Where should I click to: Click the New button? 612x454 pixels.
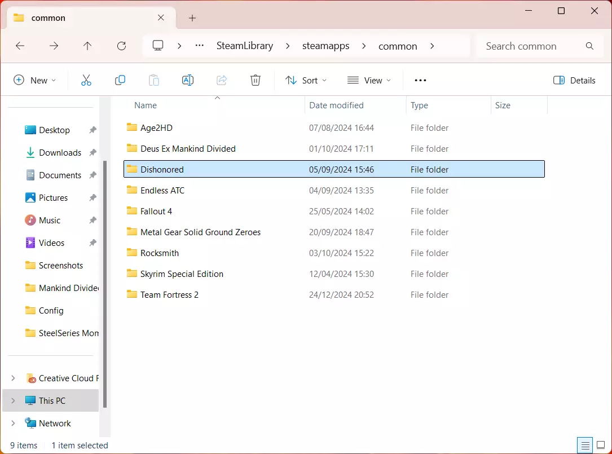(34, 80)
